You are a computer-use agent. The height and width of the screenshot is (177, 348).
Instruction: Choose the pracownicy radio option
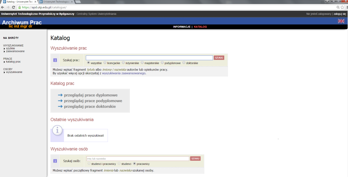click(135, 164)
